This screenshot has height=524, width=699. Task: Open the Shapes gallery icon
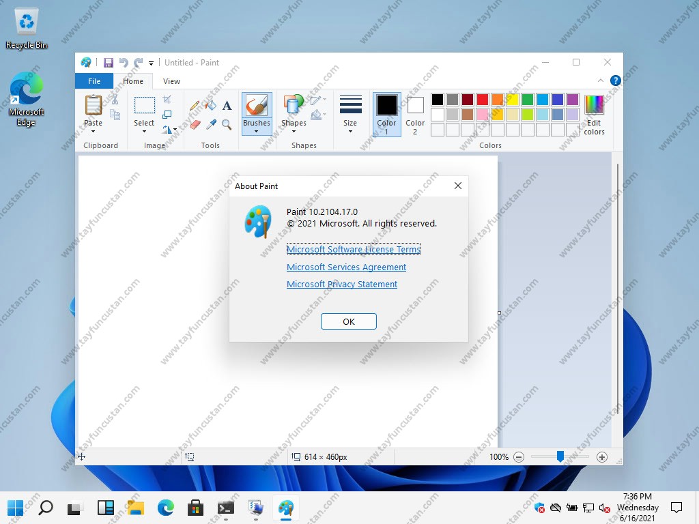point(294,106)
